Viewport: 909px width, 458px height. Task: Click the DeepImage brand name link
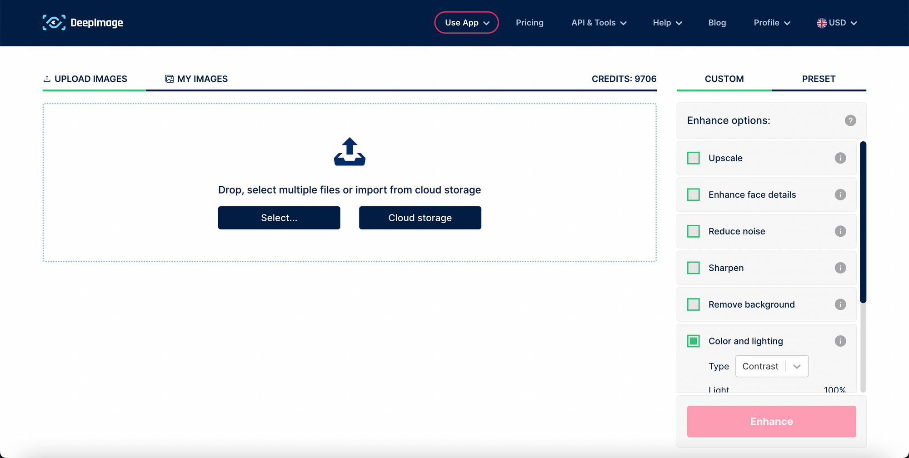[97, 23]
